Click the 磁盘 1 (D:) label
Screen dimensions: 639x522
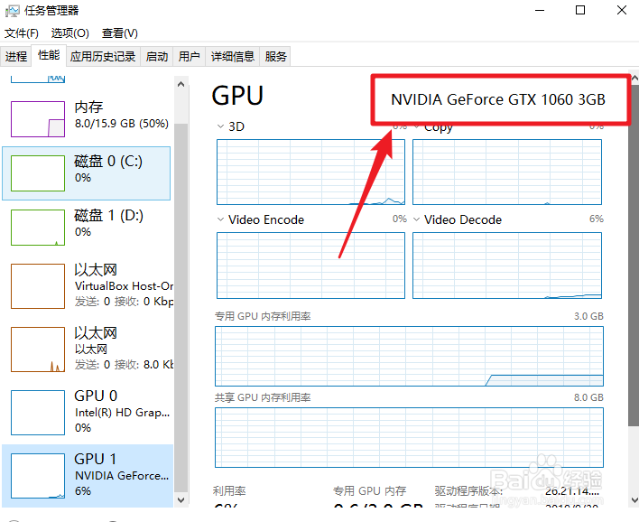109,216
